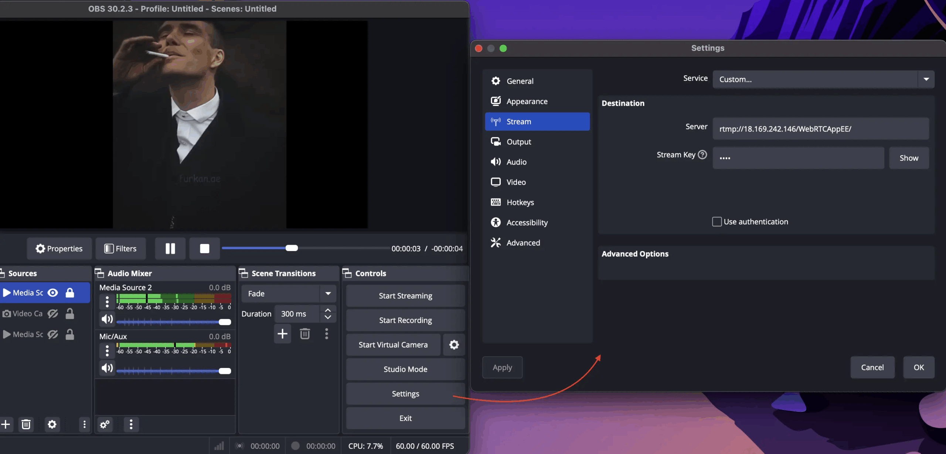Cancel the Settings dialog
This screenshot has width=946, height=454.
[x=872, y=367]
